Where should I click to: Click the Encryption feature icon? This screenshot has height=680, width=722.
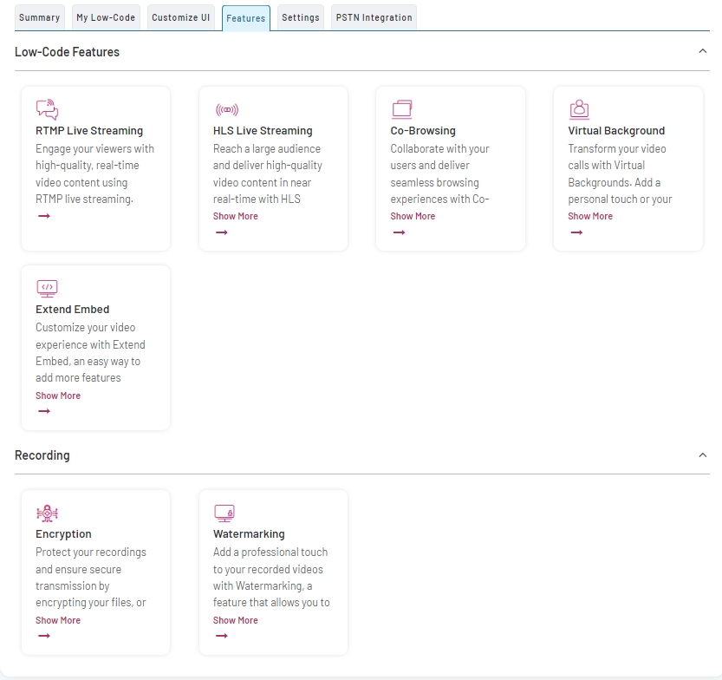click(x=47, y=513)
